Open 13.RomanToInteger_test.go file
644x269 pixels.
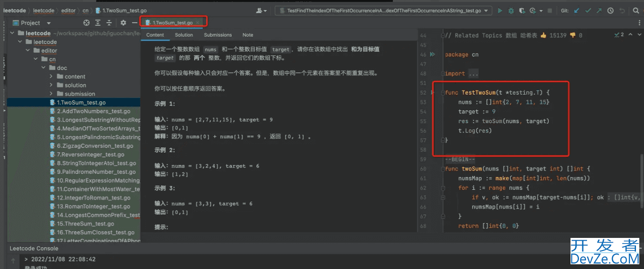pyautogui.click(x=93, y=206)
